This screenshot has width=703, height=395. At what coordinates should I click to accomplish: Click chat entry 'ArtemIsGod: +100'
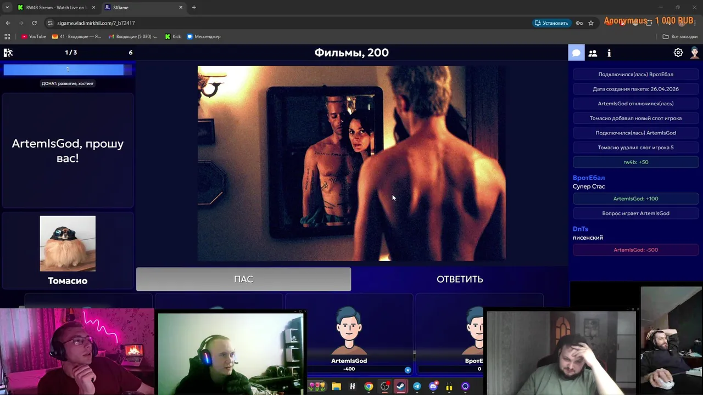[635, 199]
